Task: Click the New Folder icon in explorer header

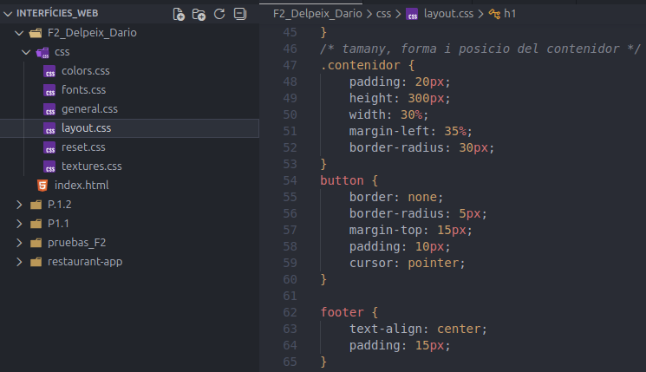Action: (x=199, y=14)
